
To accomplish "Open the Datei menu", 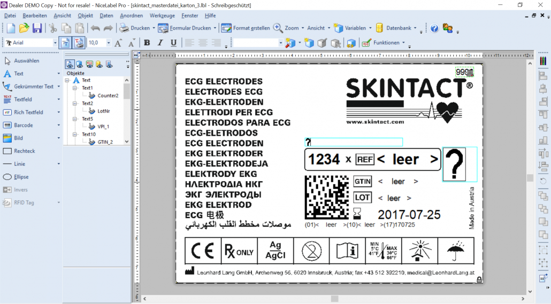I will click(x=10, y=15).
